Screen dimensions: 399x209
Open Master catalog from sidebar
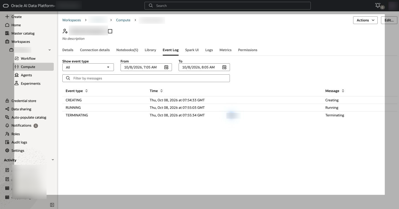click(23, 33)
